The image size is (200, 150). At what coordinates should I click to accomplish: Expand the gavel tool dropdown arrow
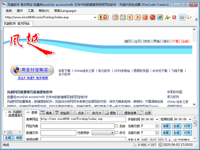point(170,17)
